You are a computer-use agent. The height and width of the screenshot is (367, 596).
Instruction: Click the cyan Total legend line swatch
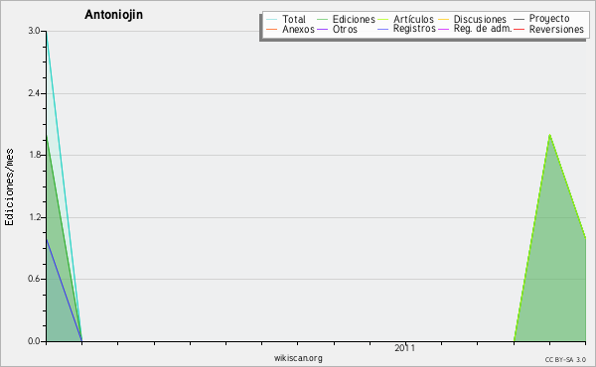272,19
